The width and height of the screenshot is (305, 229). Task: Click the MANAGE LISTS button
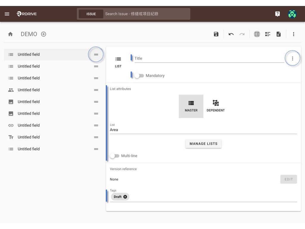click(x=203, y=144)
